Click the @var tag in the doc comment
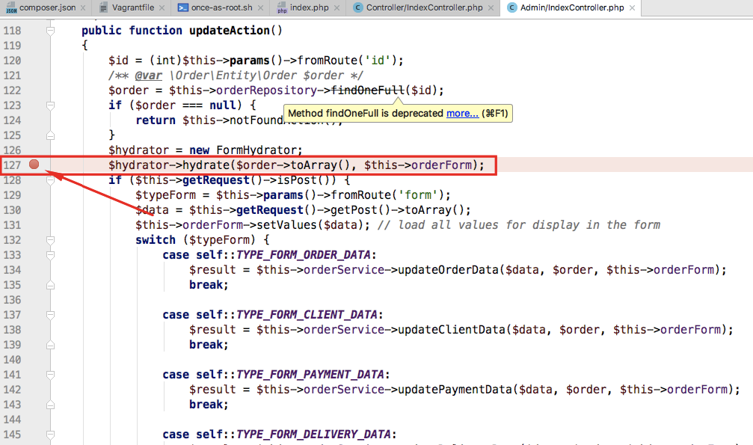753x445 pixels. pyautogui.click(x=148, y=76)
